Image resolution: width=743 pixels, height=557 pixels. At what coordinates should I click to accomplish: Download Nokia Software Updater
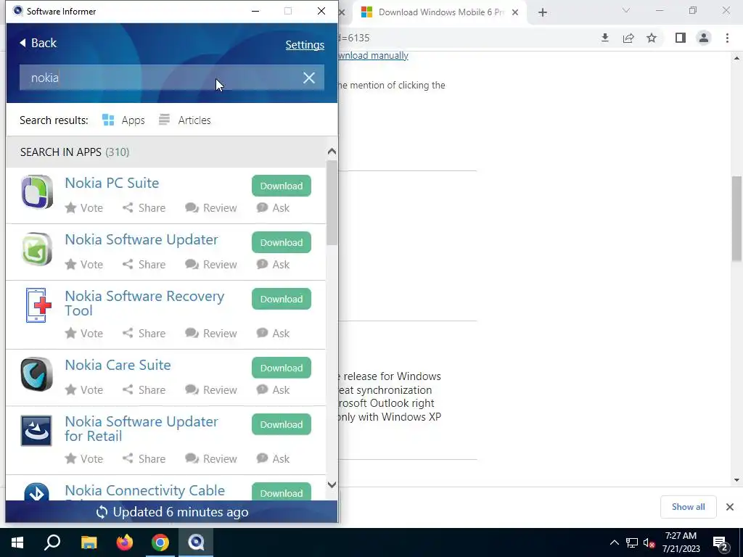pyautogui.click(x=282, y=242)
